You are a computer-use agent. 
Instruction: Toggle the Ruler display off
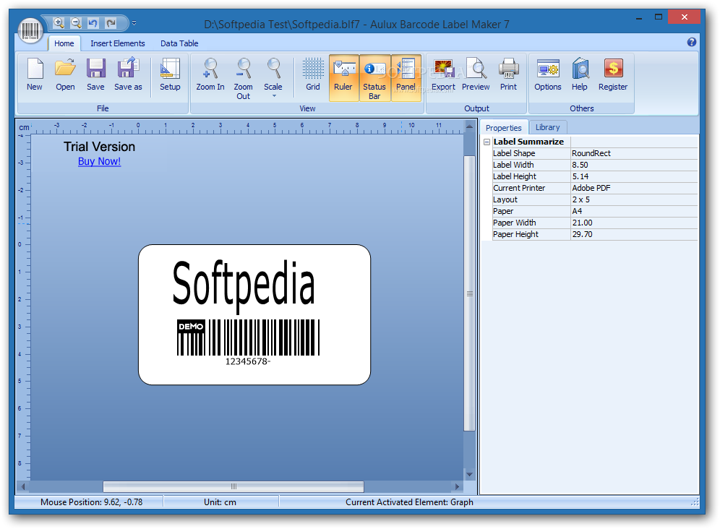click(x=343, y=77)
